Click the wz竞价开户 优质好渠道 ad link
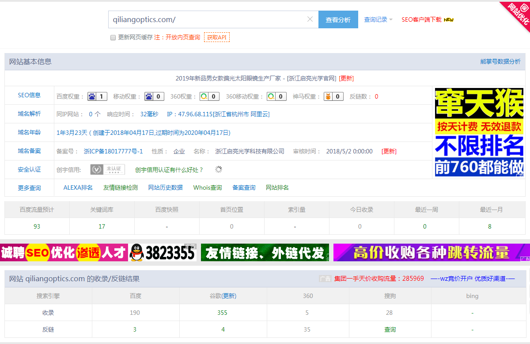Image resolution: width=530 pixels, height=344 pixels. 473,279
